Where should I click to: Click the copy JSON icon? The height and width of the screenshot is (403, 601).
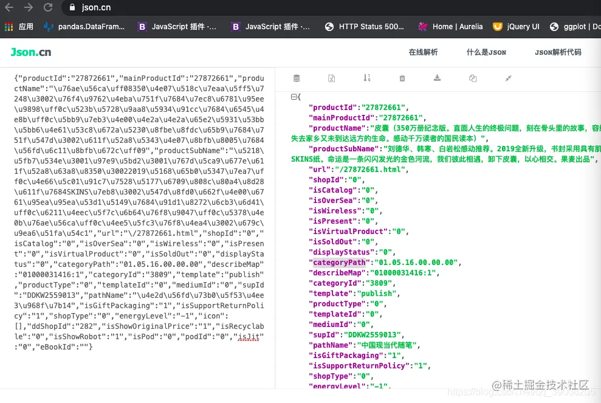[x=473, y=78]
